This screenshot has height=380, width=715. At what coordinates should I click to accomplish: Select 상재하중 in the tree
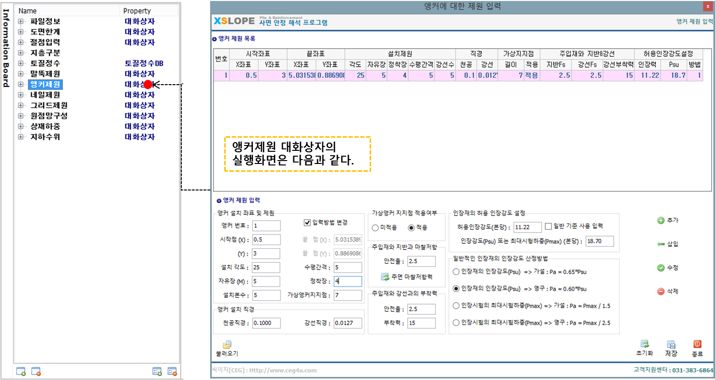click(45, 126)
